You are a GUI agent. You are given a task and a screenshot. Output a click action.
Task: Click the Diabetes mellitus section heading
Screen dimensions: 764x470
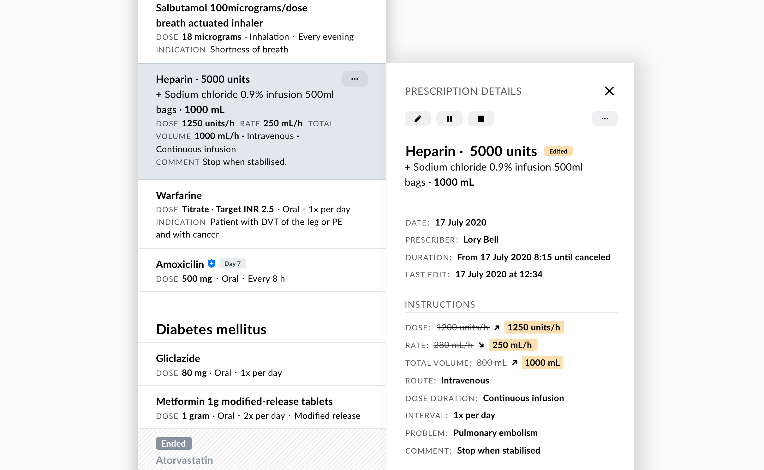click(211, 329)
